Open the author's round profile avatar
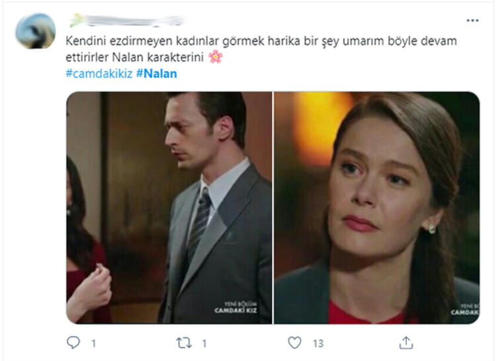 coord(36,31)
